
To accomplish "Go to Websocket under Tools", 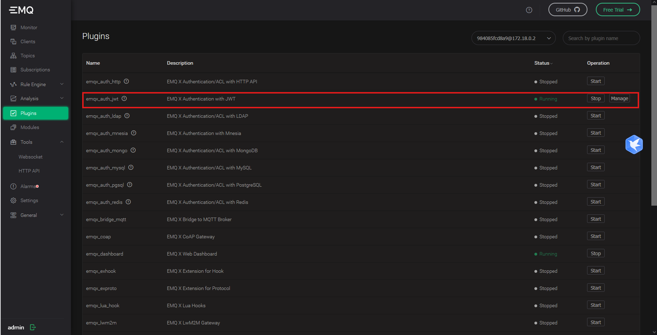I will pos(31,157).
